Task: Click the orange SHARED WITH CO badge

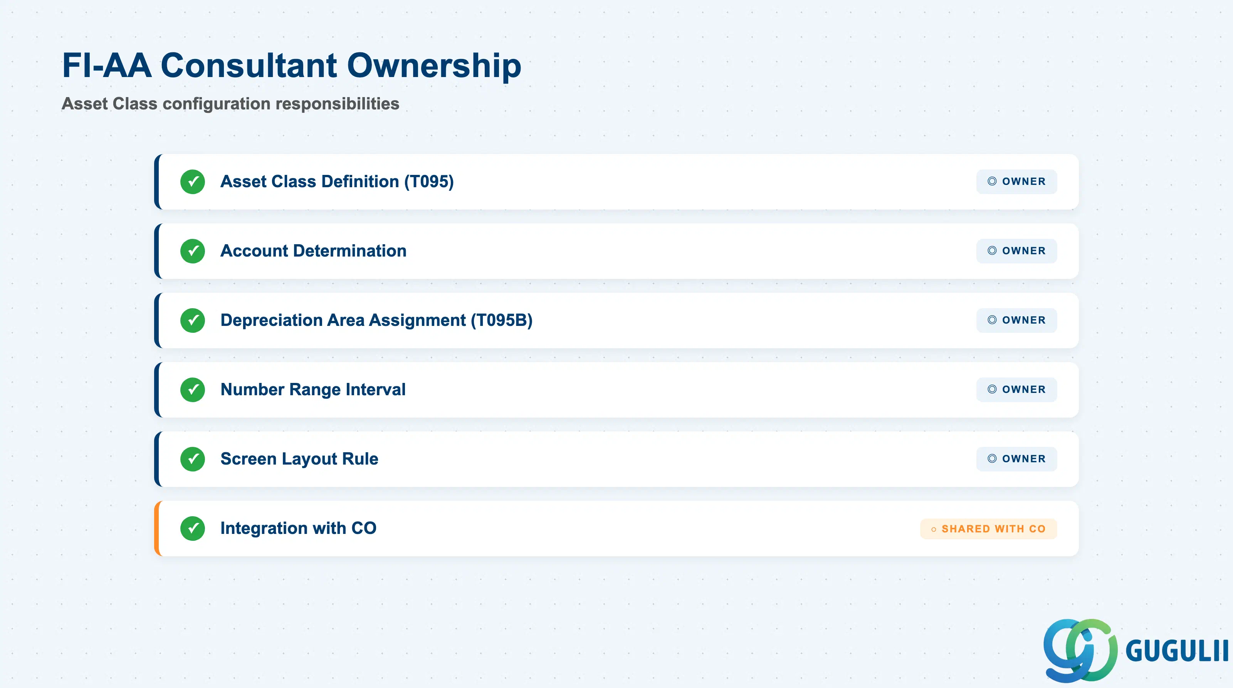Action: click(x=988, y=529)
